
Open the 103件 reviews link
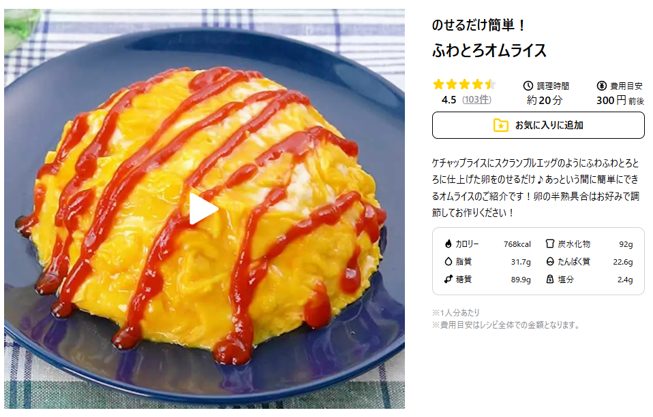coord(477,100)
